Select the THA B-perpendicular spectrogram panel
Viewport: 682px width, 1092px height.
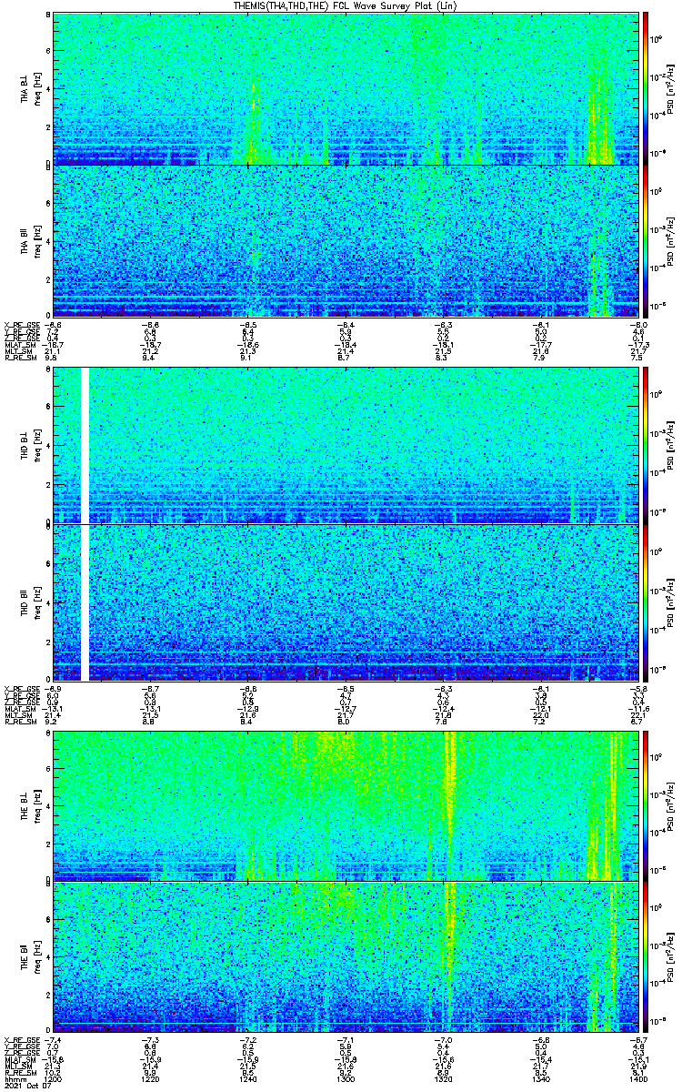click(x=346, y=88)
